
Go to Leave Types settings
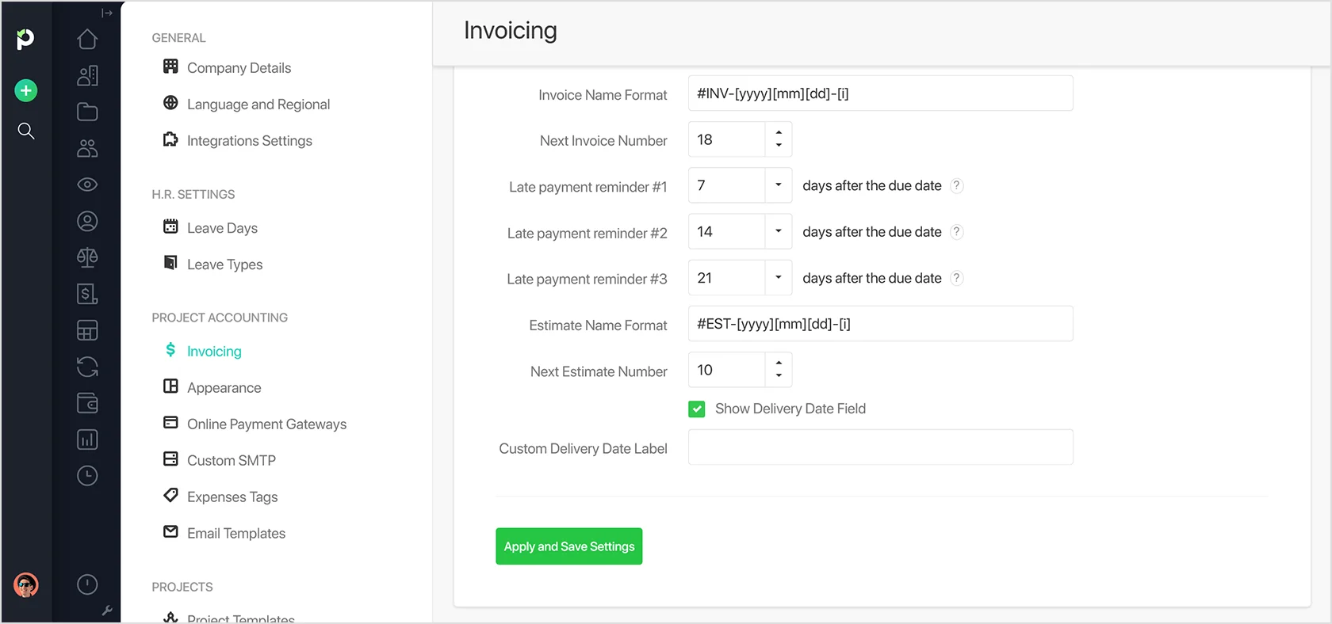point(212,264)
